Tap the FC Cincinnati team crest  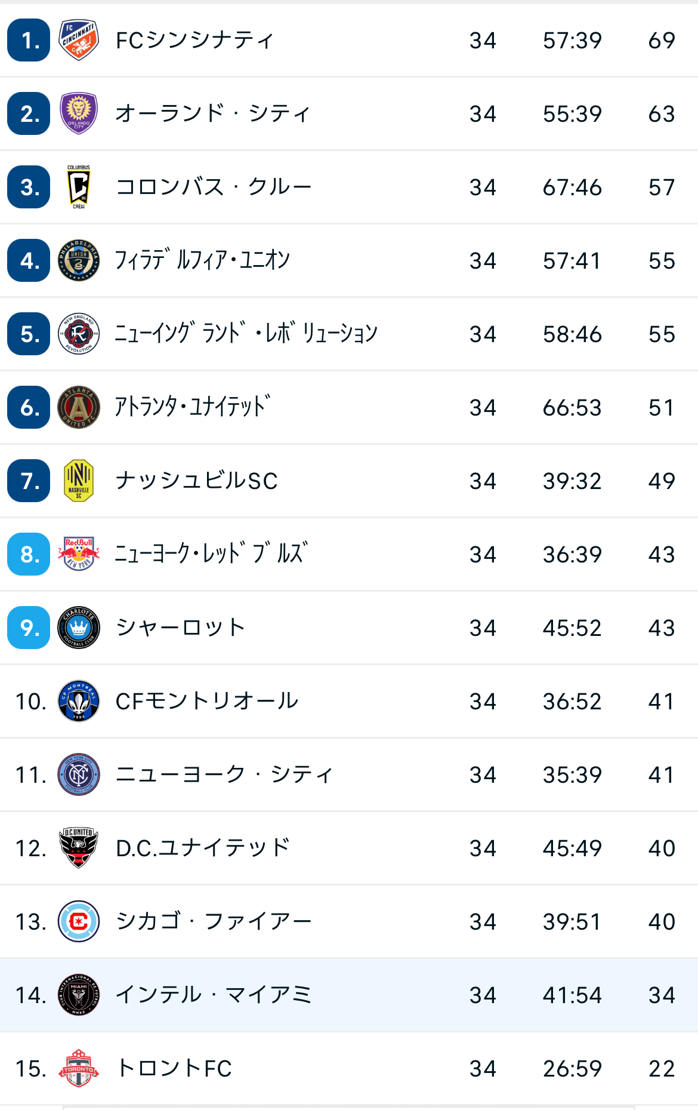(79, 40)
